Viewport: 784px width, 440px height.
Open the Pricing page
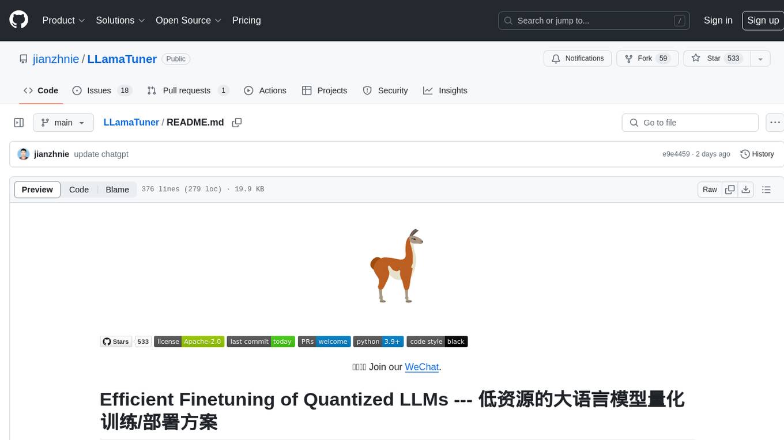246,20
